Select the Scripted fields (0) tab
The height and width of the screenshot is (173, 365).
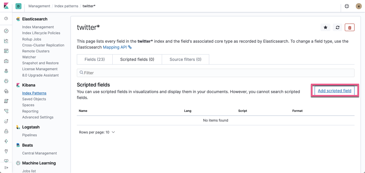pos(137,59)
